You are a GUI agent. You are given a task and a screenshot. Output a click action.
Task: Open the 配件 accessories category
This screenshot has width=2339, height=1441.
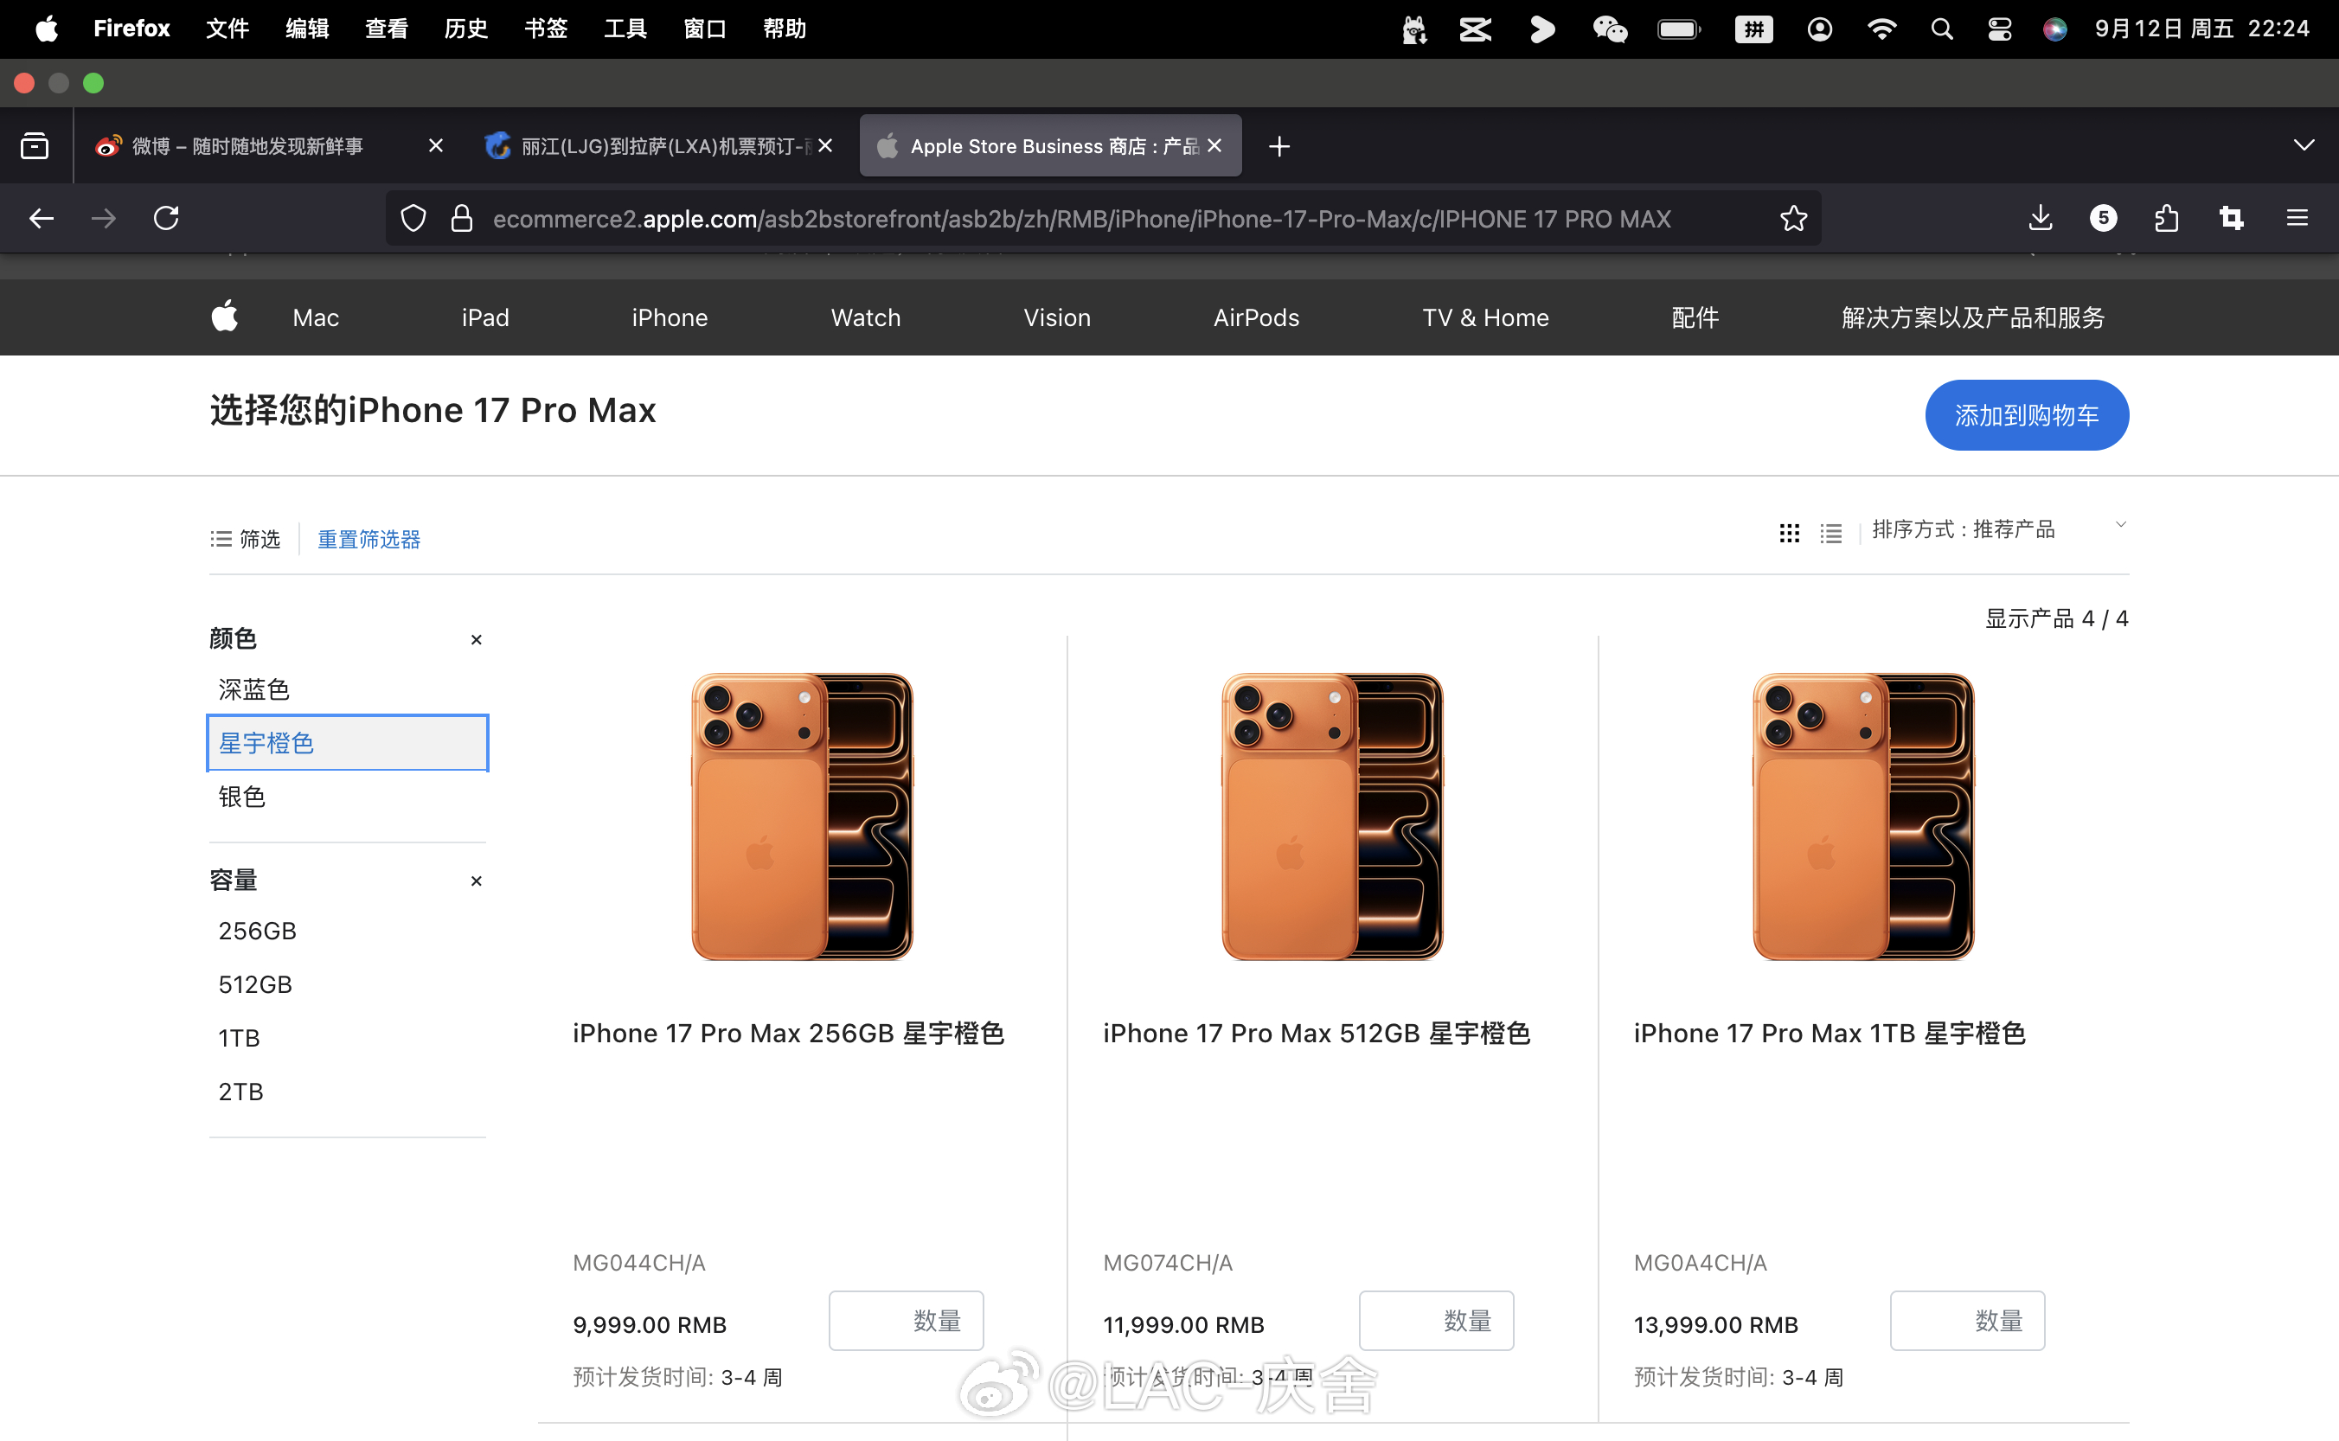[1695, 317]
